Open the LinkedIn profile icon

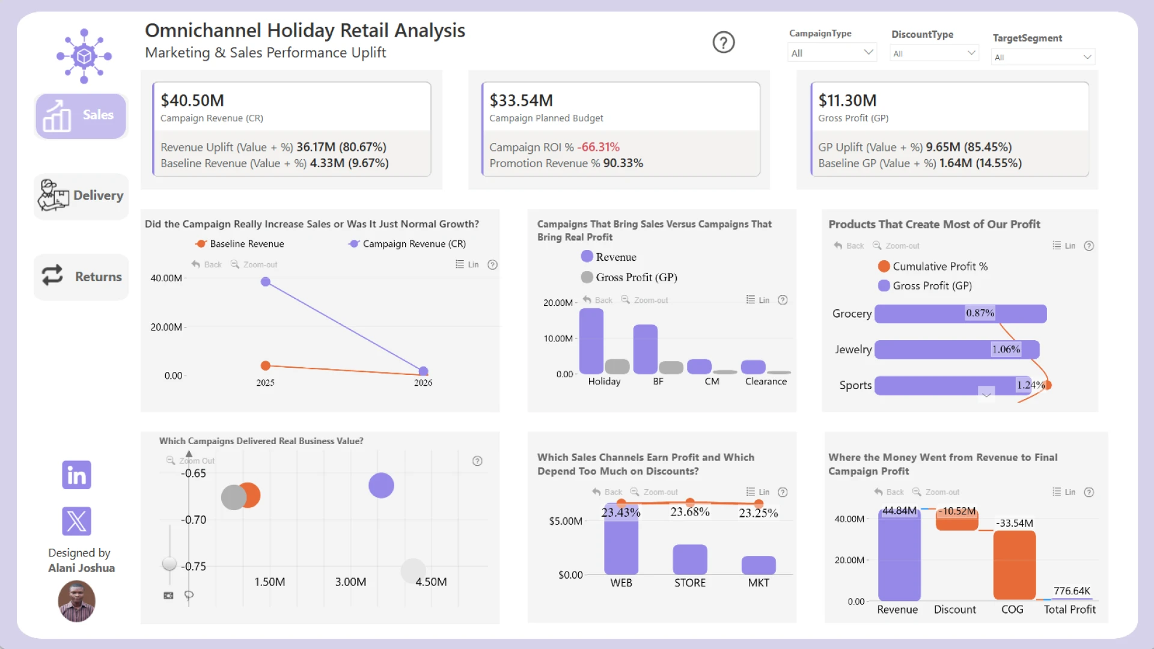click(x=76, y=475)
